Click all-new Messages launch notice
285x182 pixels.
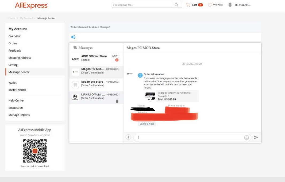90,27
